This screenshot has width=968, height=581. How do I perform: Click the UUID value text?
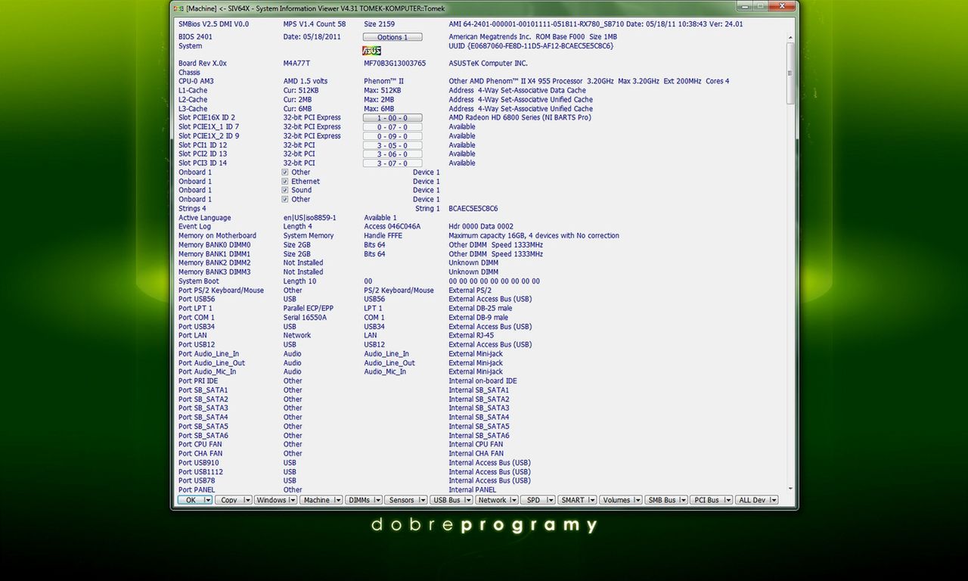coord(531,45)
